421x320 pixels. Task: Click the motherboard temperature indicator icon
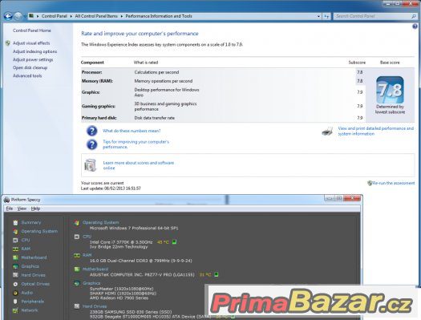217,274
